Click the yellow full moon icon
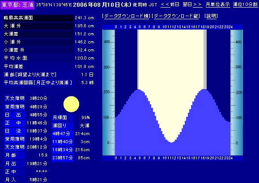 pyautogui.click(x=71, y=104)
